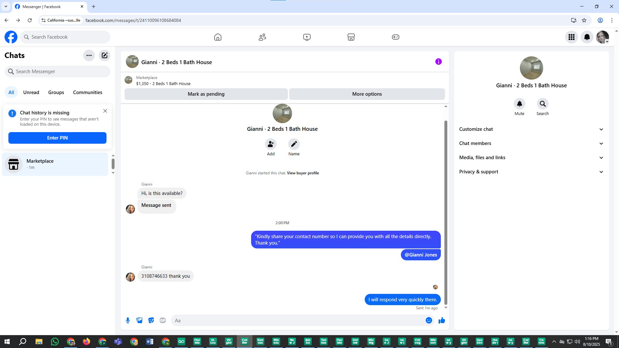Attach a photo file icon
This screenshot has width=619, height=348.
tap(139, 320)
